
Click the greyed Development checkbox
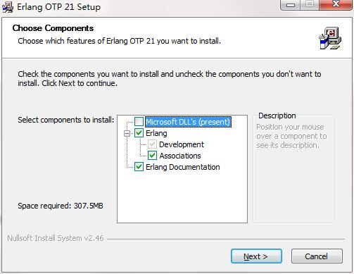point(152,144)
